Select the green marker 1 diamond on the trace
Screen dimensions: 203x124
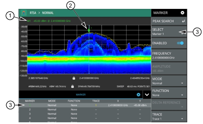89,30
